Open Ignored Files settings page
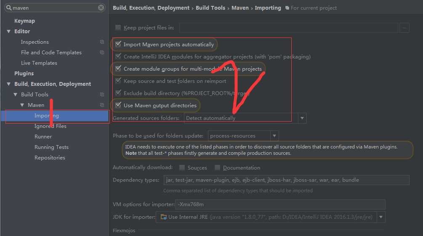The height and width of the screenshot is (236, 423). 51,126
